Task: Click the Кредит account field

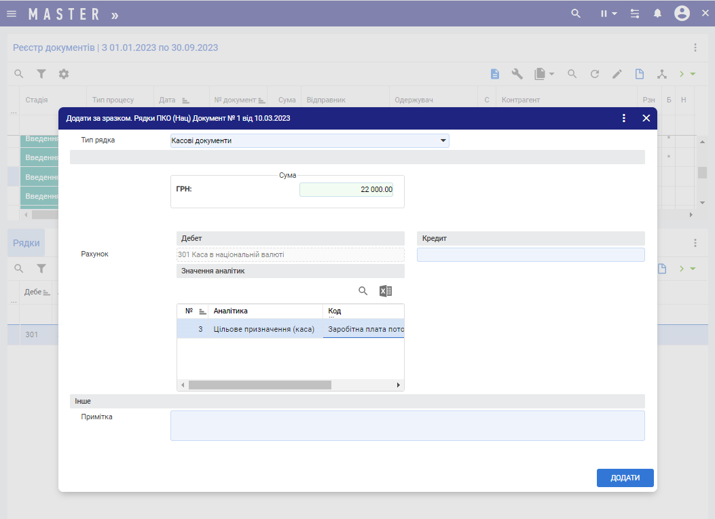Action: click(x=530, y=254)
